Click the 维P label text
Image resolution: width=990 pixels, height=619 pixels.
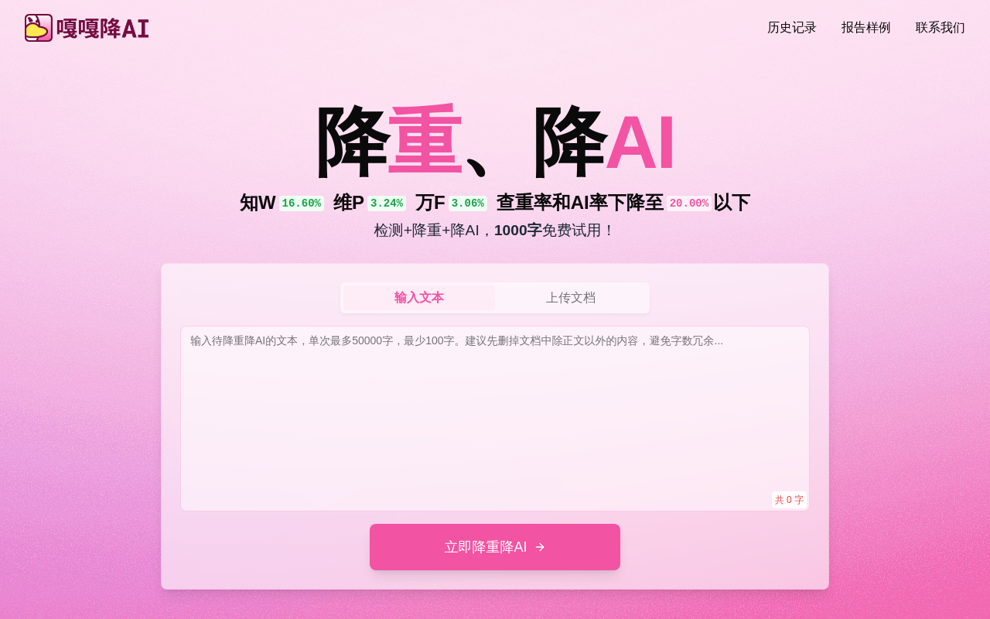349,203
